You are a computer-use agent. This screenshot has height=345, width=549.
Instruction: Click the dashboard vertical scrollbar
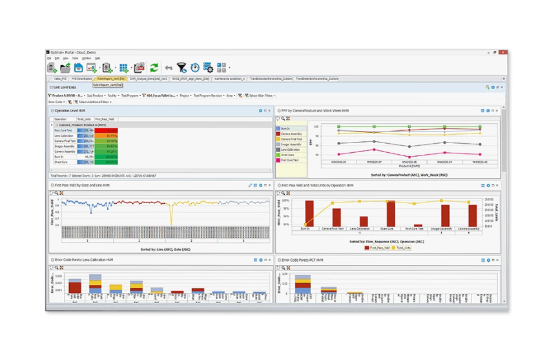504,204
